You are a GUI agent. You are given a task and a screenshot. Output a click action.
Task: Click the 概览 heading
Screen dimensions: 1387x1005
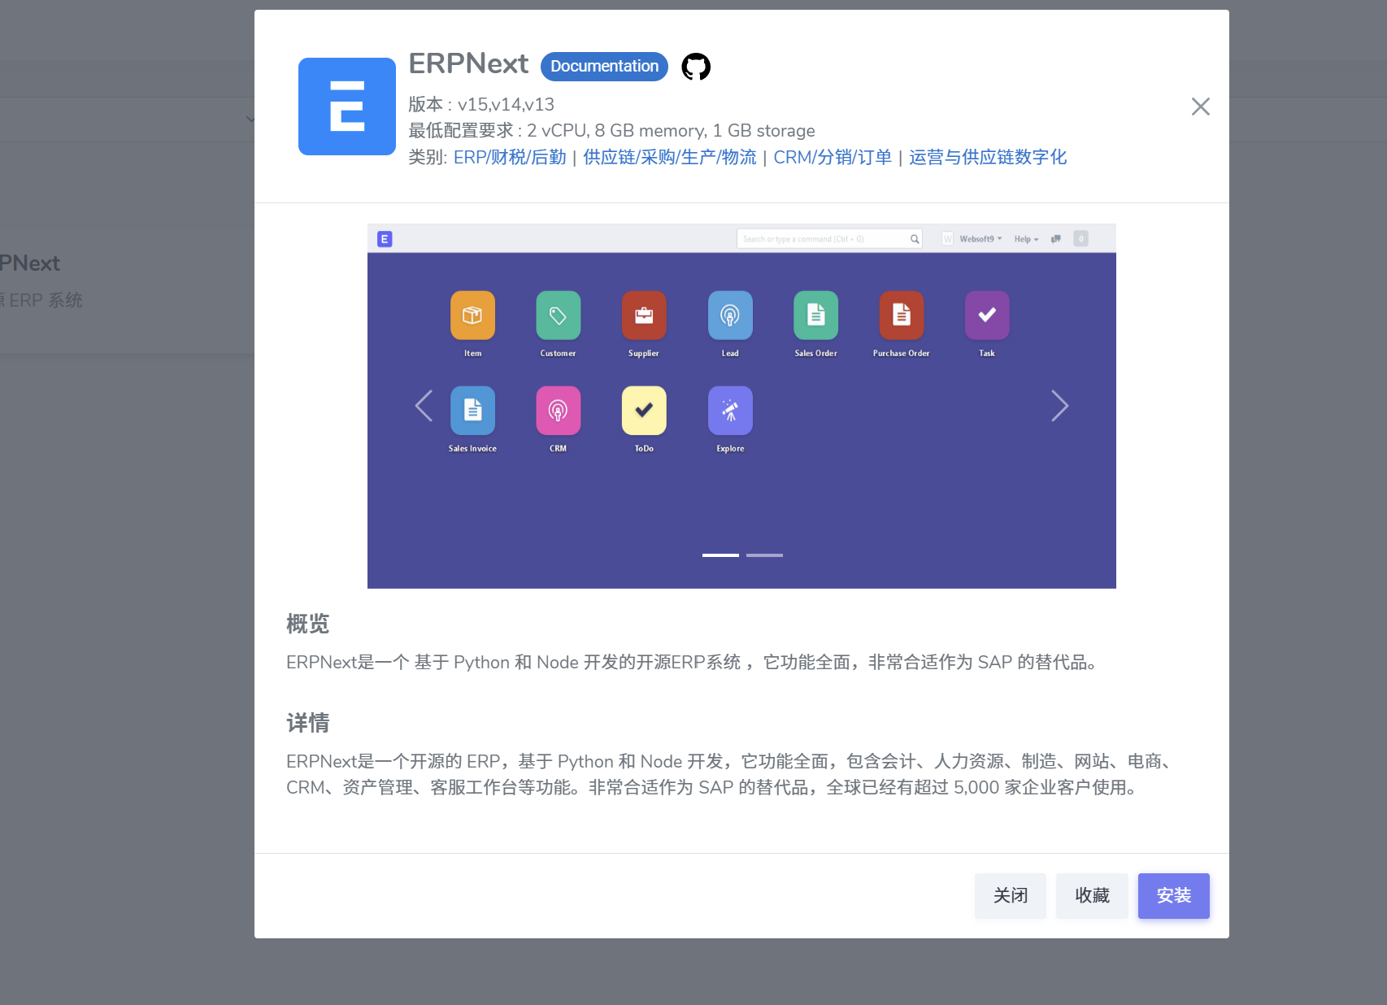click(x=307, y=624)
